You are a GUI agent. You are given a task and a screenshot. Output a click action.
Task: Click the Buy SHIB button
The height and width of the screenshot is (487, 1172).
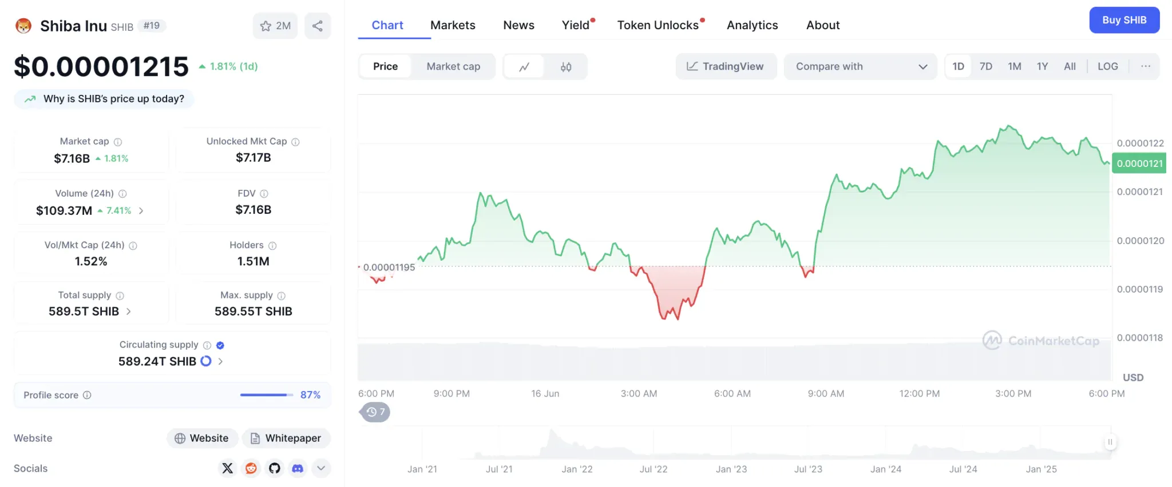tap(1124, 20)
